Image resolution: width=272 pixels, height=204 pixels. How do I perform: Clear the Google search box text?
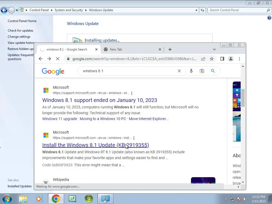tap(179, 71)
